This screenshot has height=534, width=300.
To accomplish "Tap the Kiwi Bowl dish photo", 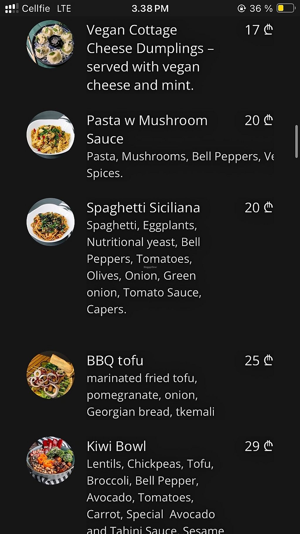I will point(50,460).
